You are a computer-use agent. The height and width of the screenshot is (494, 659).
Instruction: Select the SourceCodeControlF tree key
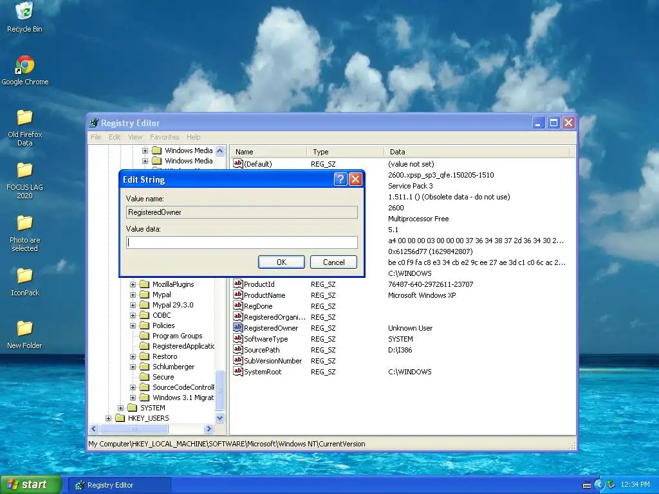[x=183, y=387]
